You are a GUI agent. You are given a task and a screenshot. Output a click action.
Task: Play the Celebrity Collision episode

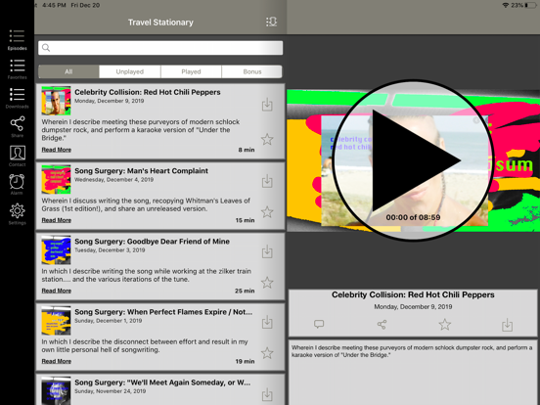[x=413, y=160]
